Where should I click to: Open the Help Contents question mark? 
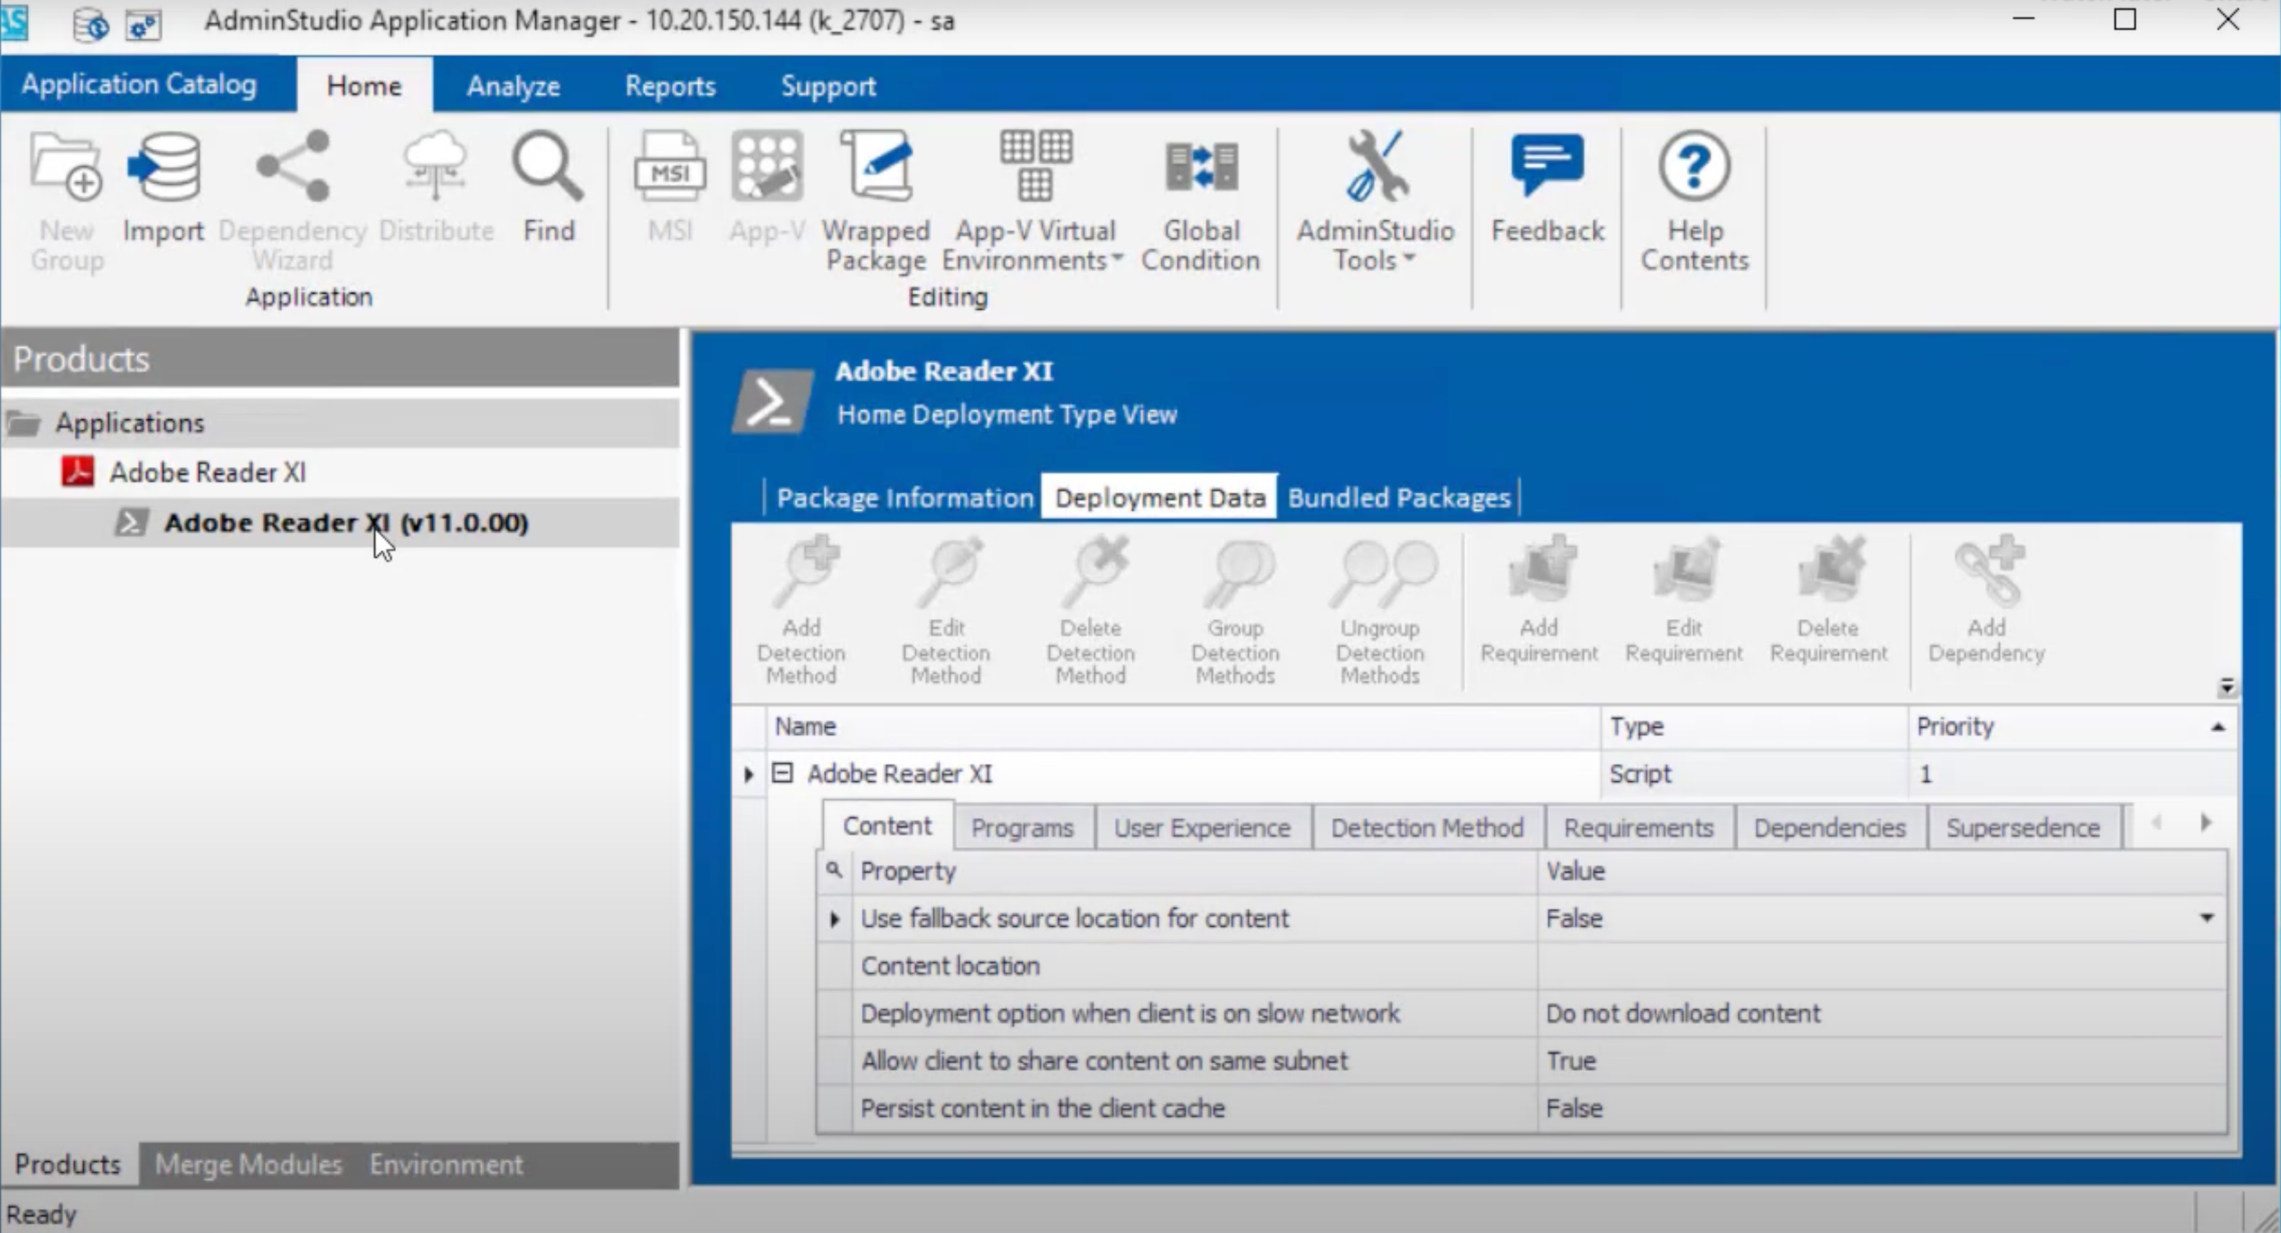pyautogui.click(x=1694, y=167)
